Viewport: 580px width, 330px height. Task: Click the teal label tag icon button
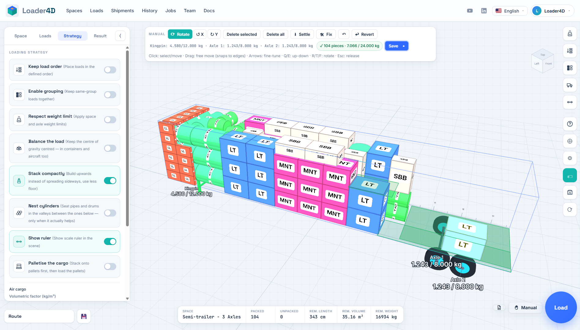(570, 176)
